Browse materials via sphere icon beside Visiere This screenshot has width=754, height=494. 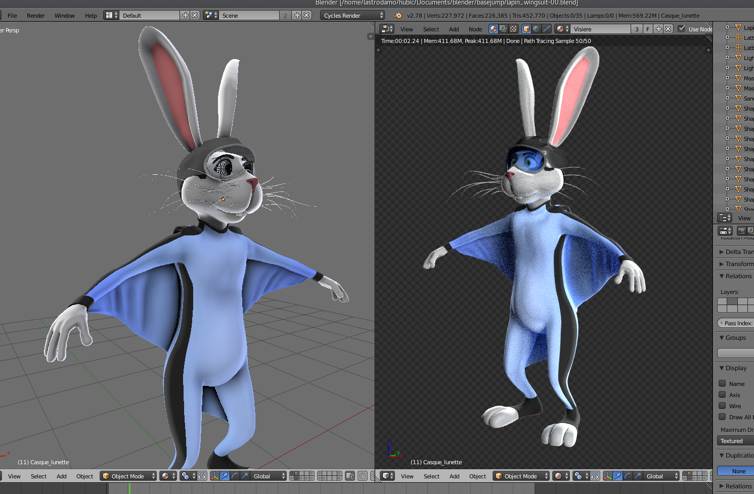[x=562, y=29]
